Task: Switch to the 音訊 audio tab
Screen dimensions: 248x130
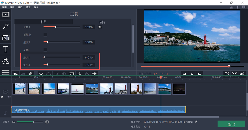Action: point(102,22)
